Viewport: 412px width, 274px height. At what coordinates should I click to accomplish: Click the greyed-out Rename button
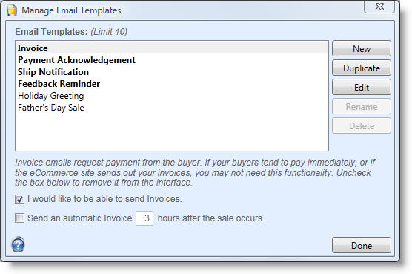click(362, 107)
